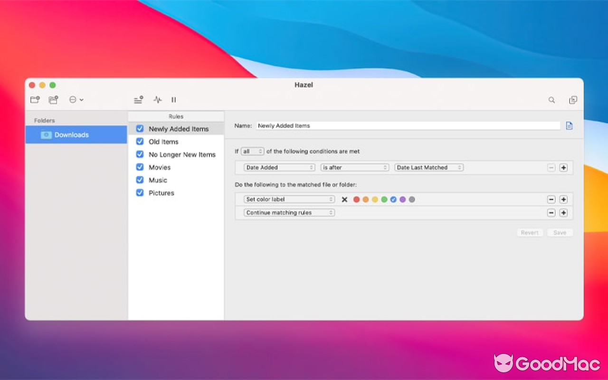Click the blue document icon beside the Name field
608x380 pixels.
click(569, 125)
